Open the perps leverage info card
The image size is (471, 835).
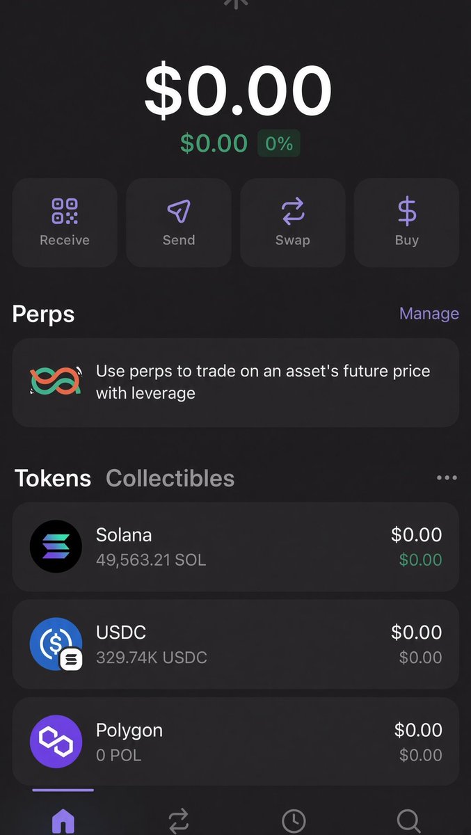(236, 382)
